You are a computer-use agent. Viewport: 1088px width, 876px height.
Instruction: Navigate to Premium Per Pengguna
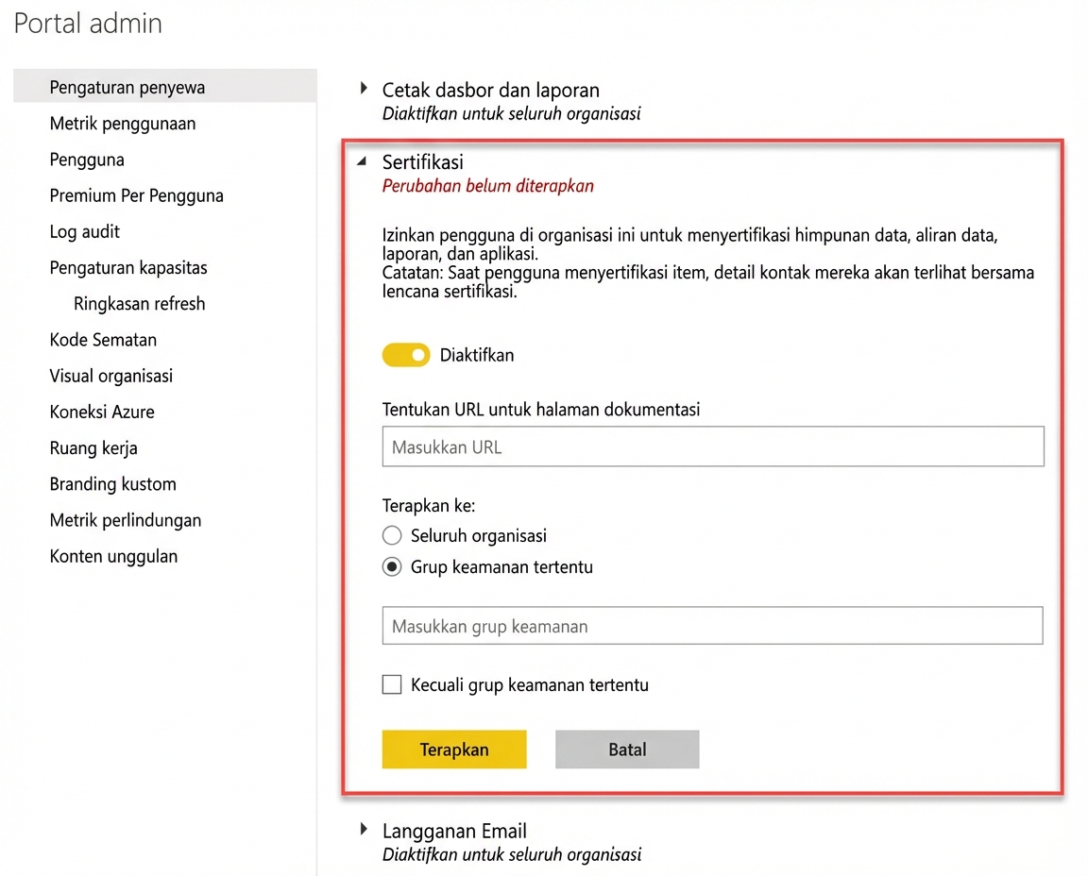point(136,195)
